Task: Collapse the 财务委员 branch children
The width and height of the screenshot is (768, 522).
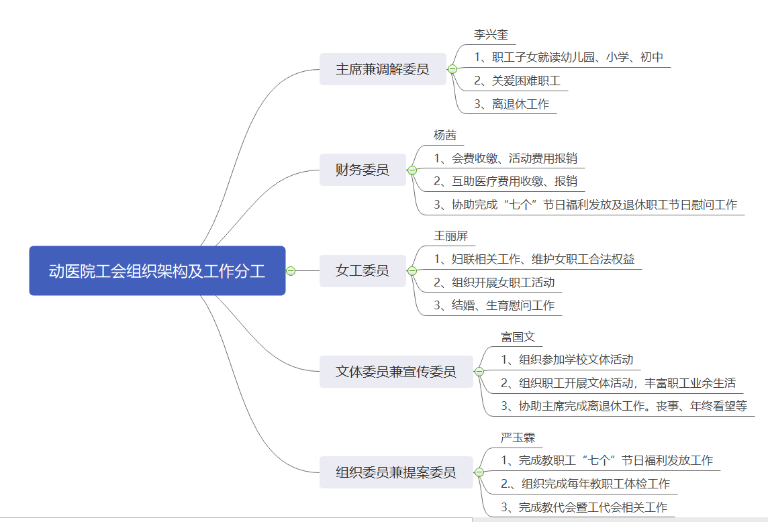Action: (412, 170)
